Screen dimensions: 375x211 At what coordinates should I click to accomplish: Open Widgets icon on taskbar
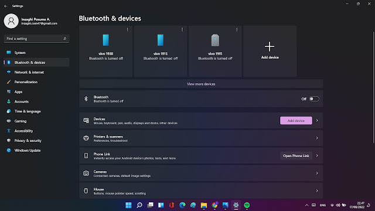[x=161, y=205]
